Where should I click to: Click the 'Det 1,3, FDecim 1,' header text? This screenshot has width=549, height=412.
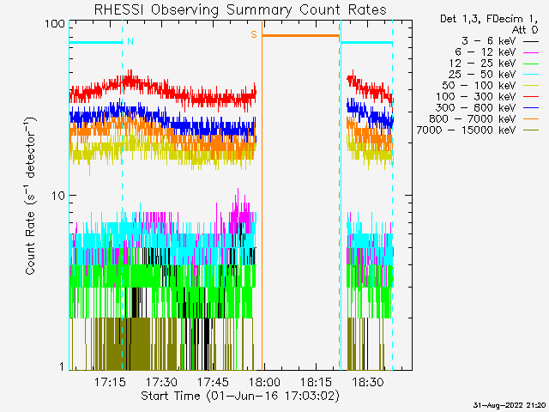(489, 19)
